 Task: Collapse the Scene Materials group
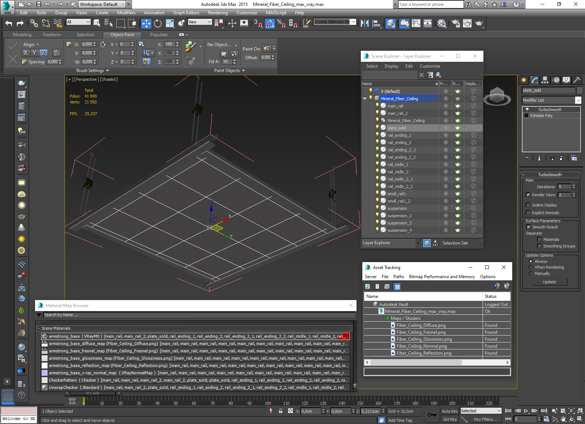39,328
